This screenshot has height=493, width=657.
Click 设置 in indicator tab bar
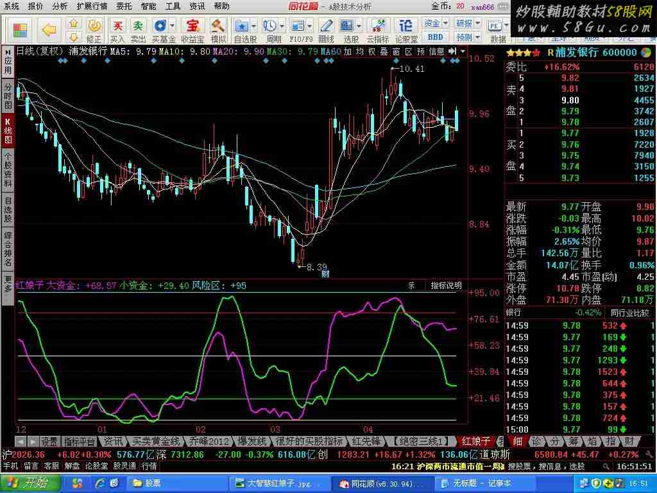[x=49, y=441]
